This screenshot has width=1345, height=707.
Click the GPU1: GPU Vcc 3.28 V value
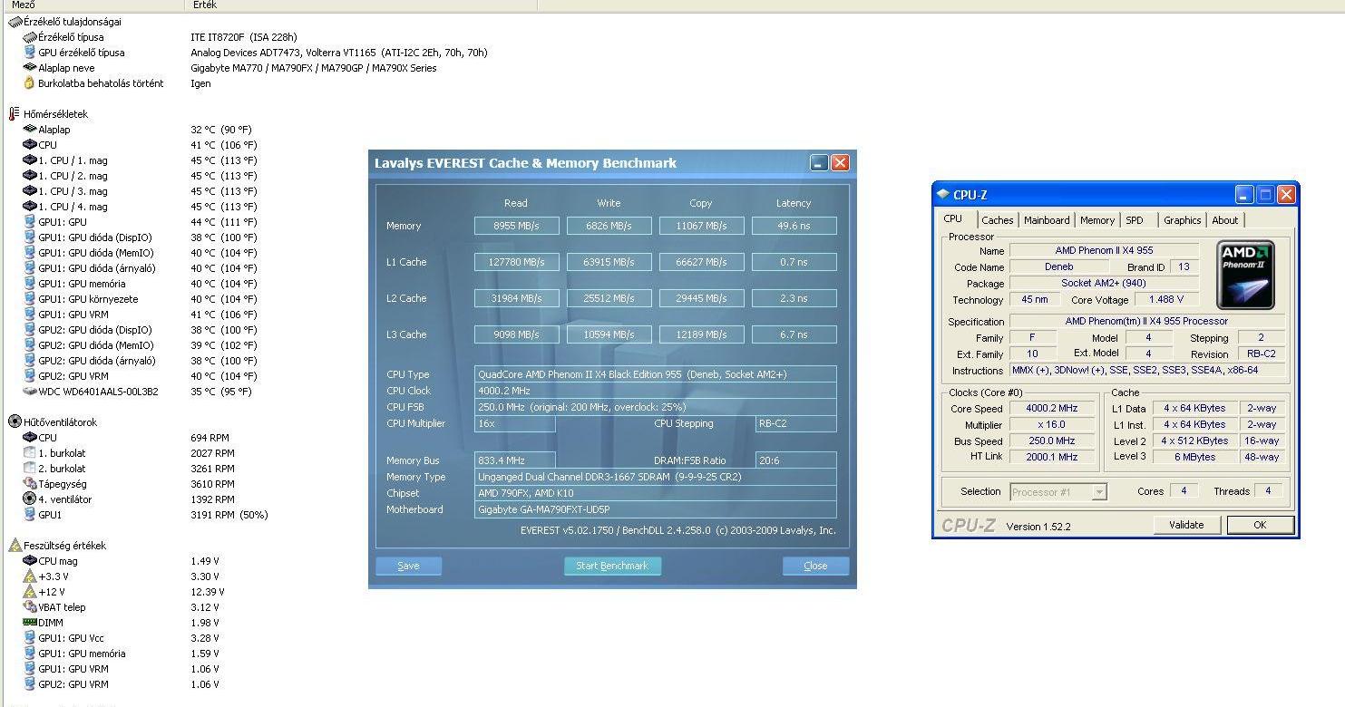pos(205,638)
